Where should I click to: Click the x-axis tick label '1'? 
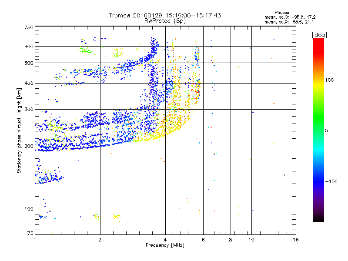click(35, 240)
